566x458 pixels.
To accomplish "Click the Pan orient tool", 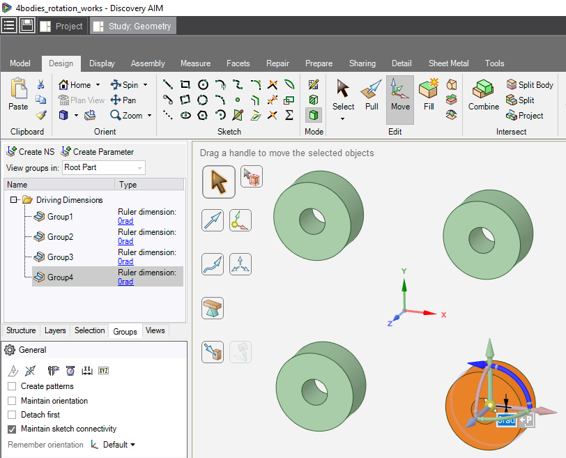I will click(123, 100).
